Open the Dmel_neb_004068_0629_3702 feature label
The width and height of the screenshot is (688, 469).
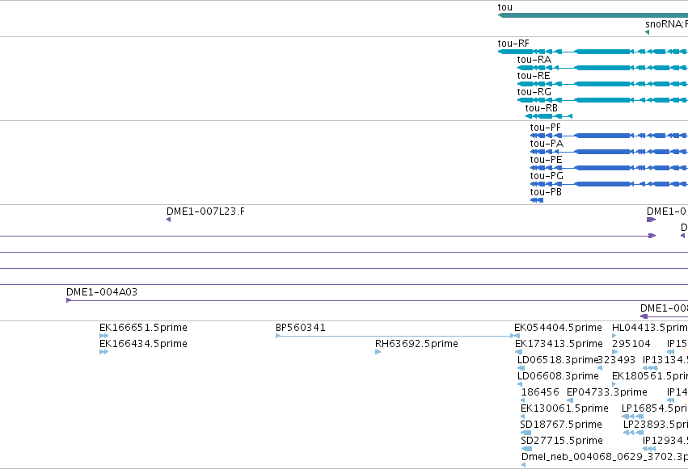point(605,457)
